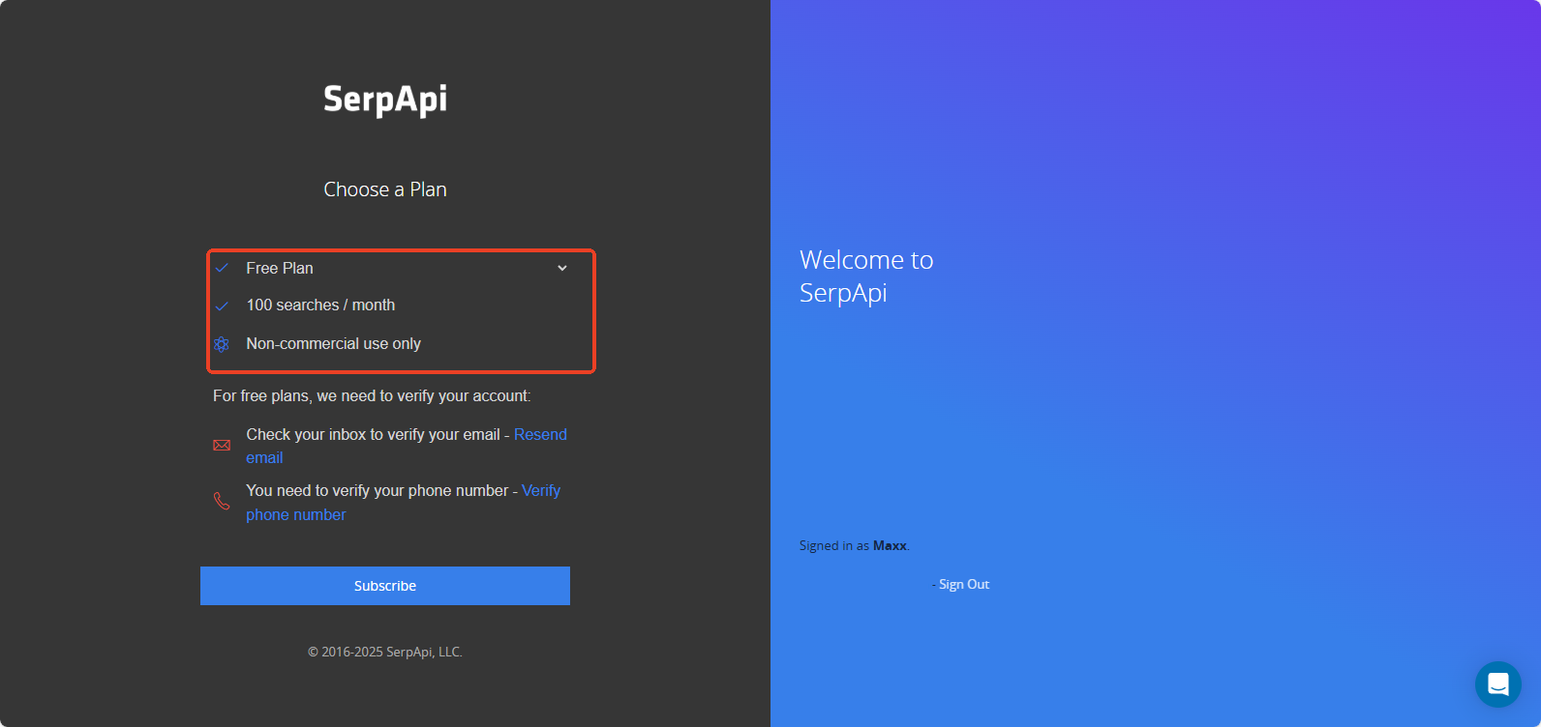Select the '100 searches / month' text

pos(320,305)
